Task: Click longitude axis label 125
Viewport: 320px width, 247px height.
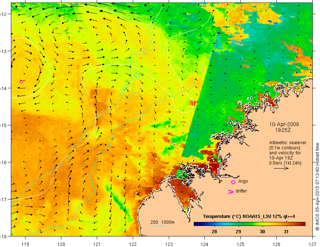Action: [x=241, y=244]
